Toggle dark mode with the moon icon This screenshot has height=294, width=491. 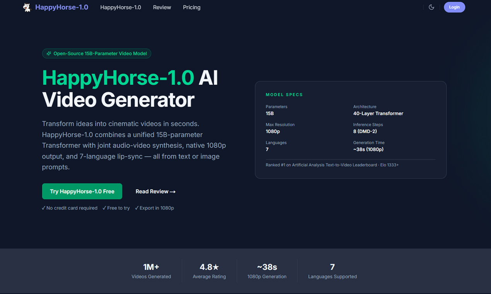tap(431, 7)
